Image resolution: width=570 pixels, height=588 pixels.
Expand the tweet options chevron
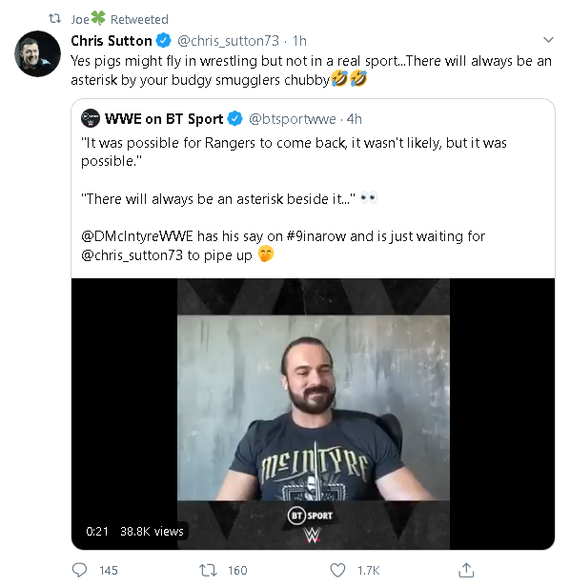tap(548, 40)
